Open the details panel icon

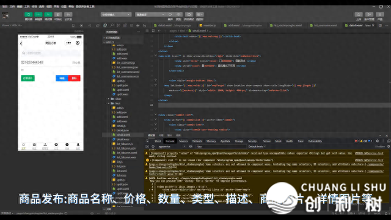tap(380, 15)
